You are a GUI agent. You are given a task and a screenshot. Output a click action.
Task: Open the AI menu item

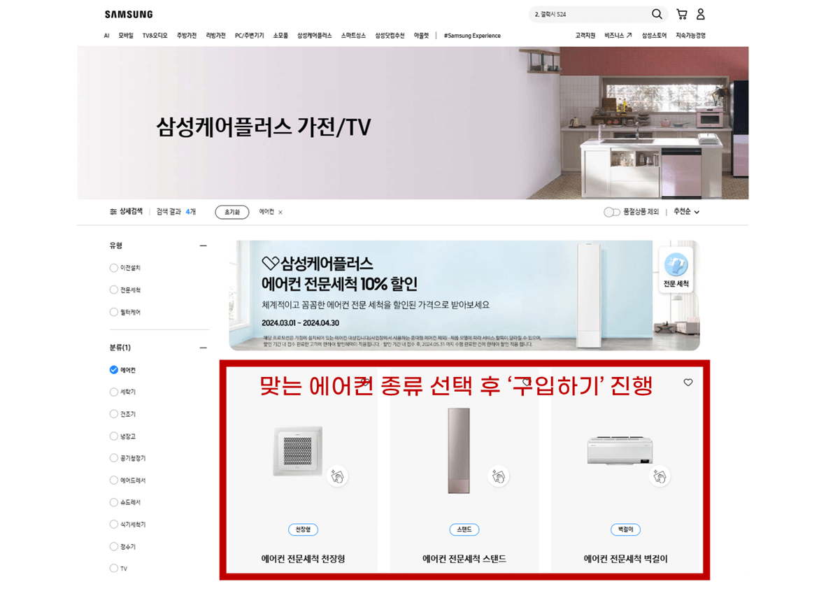(x=106, y=36)
